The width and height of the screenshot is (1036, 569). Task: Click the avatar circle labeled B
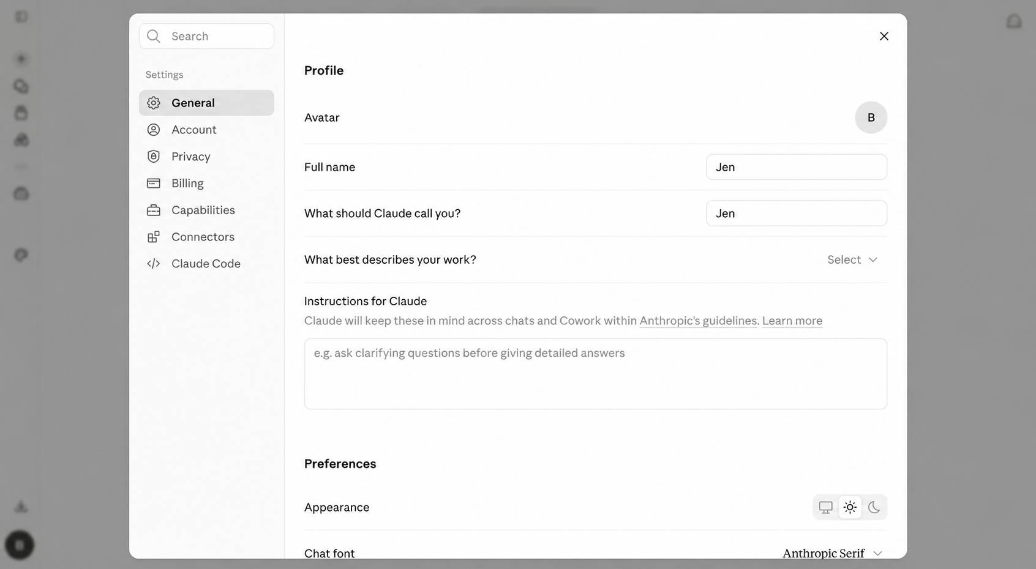coord(871,117)
